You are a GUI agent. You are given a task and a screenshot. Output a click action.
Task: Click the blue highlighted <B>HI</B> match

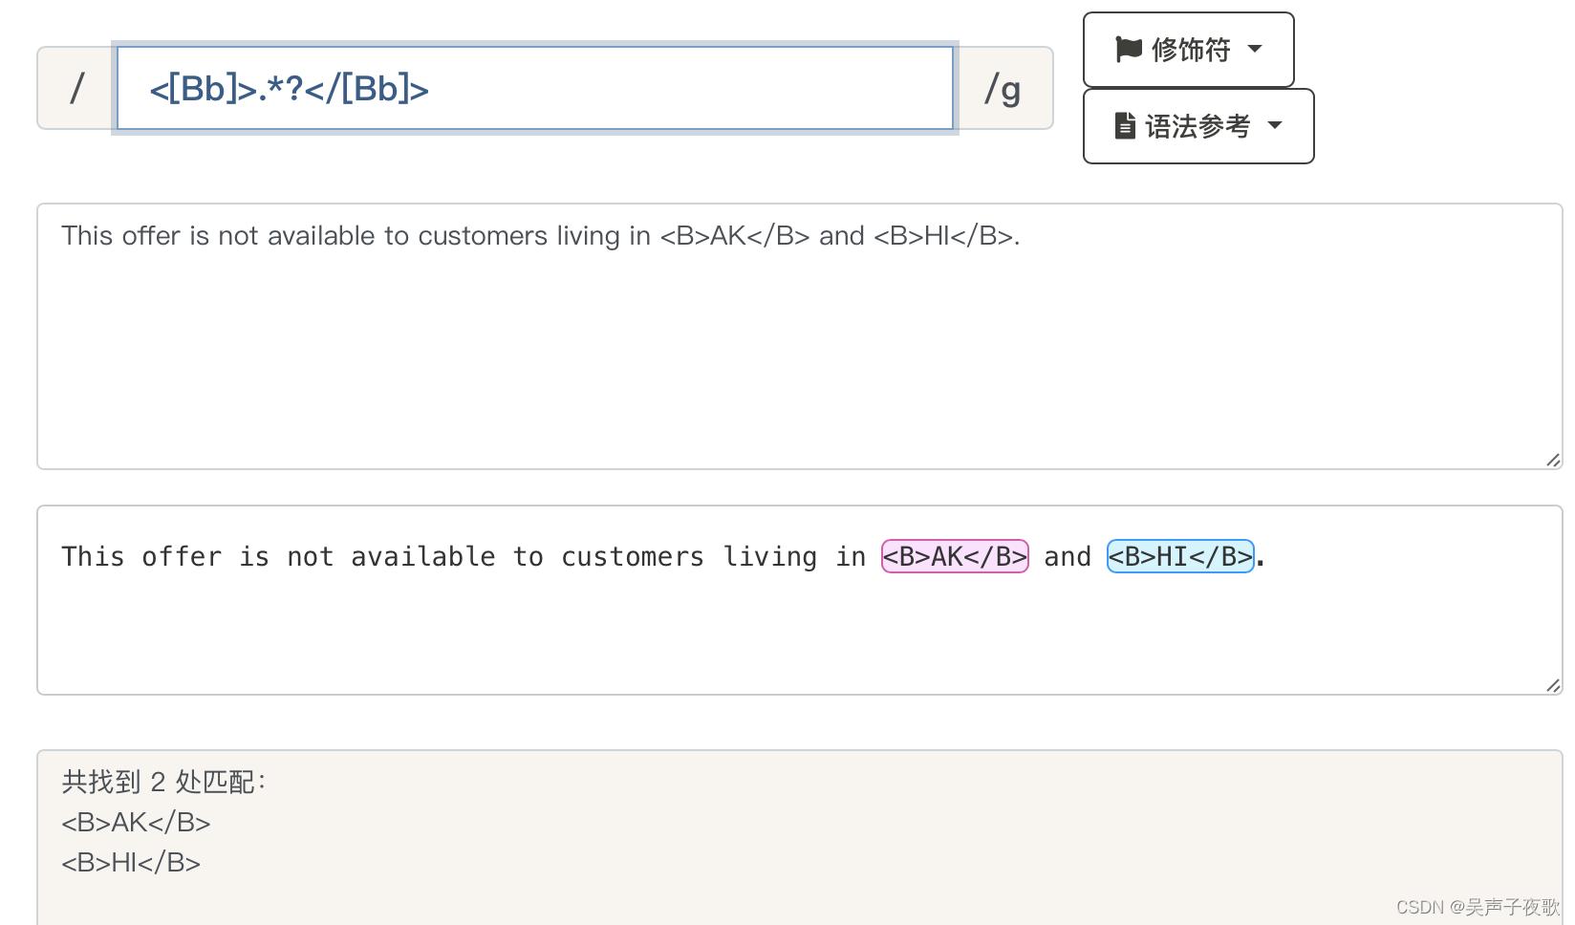[1180, 556]
